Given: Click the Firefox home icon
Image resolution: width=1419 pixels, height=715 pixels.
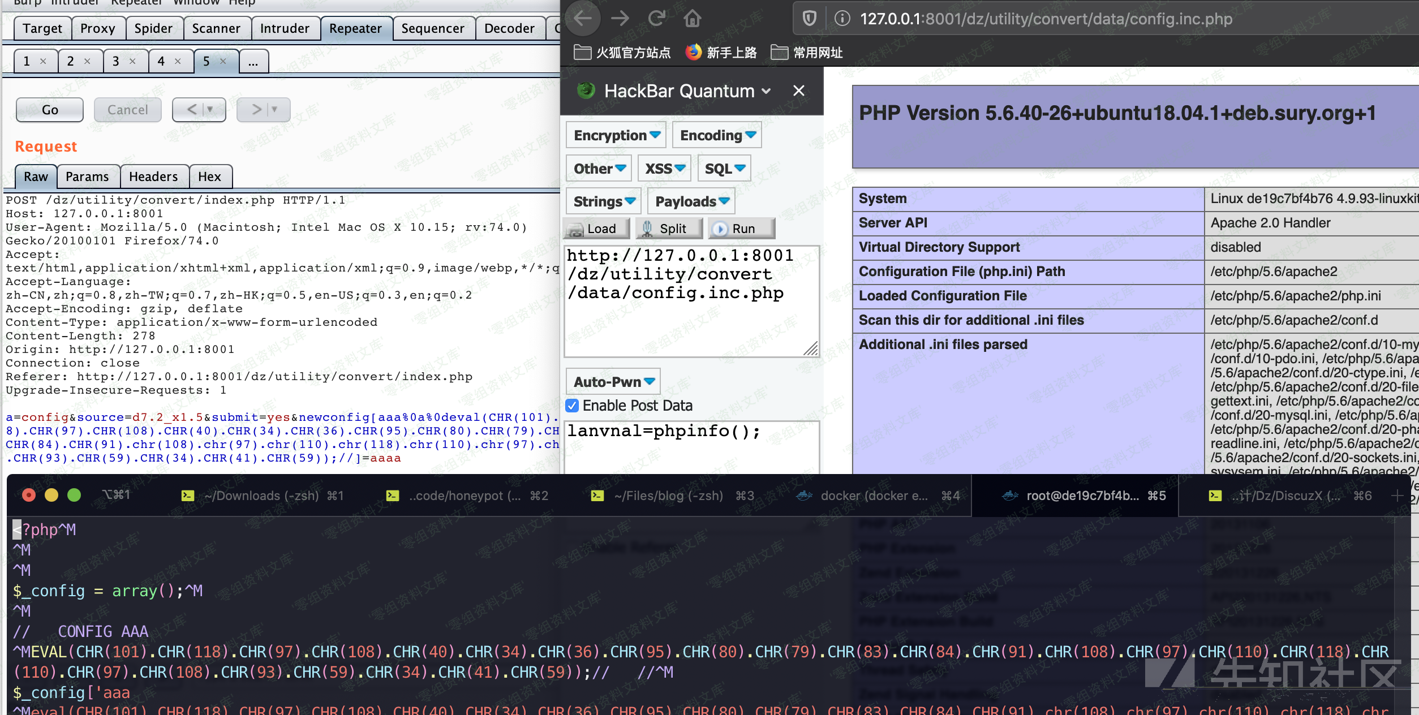Looking at the screenshot, I should pos(692,19).
